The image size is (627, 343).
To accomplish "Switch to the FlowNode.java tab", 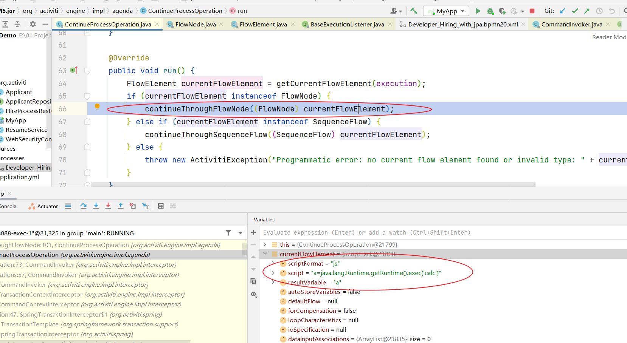I will point(196,24).
